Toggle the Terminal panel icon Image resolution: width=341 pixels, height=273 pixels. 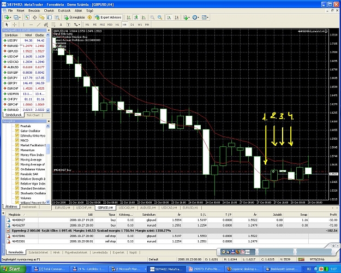pyautogui.click(x=50, y=17)
